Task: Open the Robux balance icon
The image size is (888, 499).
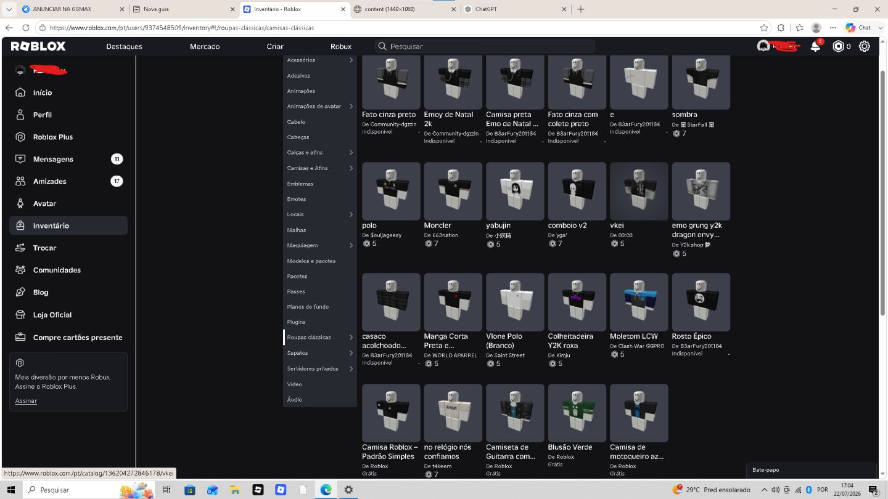Action: coord(838,46)
